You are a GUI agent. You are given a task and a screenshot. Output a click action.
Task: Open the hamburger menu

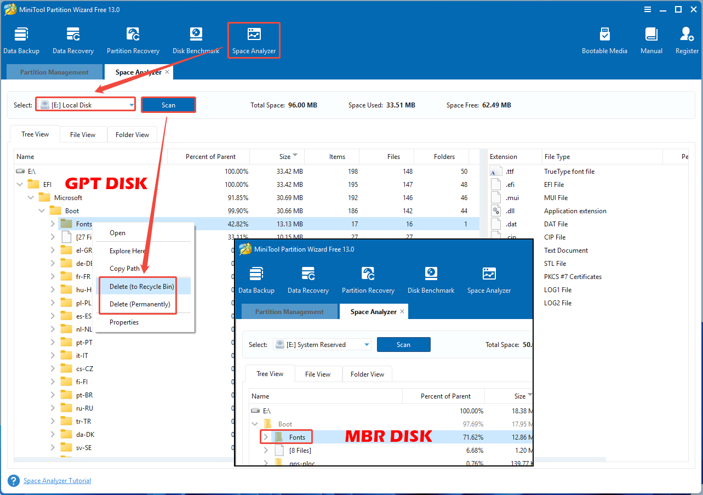pos(647,9)
